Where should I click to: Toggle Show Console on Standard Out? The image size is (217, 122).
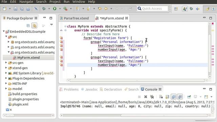[x=174, y=97]
